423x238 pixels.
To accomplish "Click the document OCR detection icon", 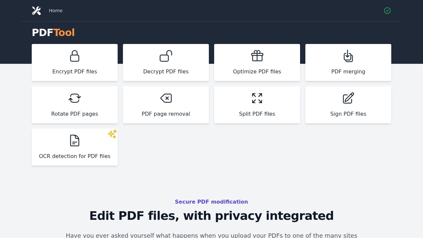I will (75, 140).
